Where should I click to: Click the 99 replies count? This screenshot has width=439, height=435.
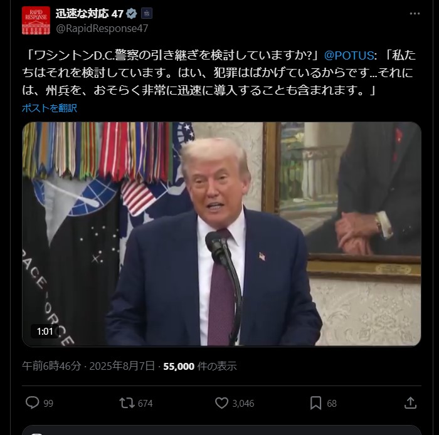[x=48, y=404]
